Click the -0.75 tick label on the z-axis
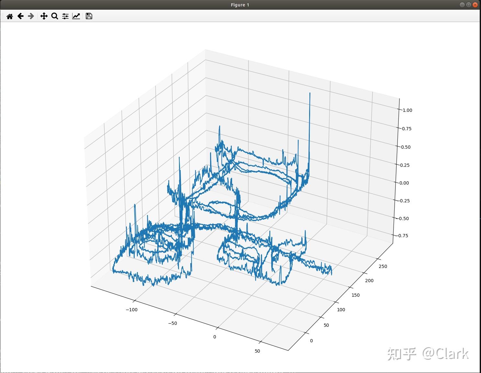481x373 pixels. tap(402, 236)
